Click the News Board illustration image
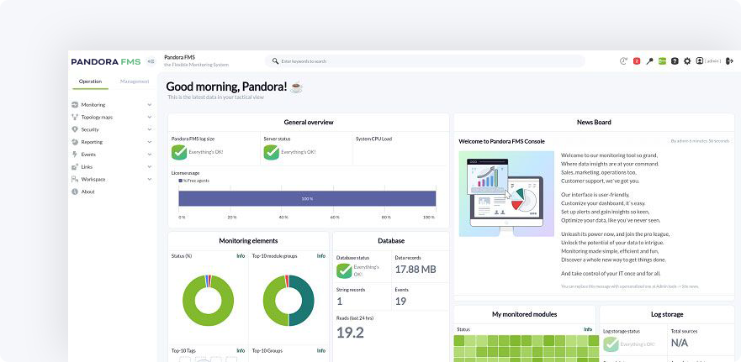 506,194
